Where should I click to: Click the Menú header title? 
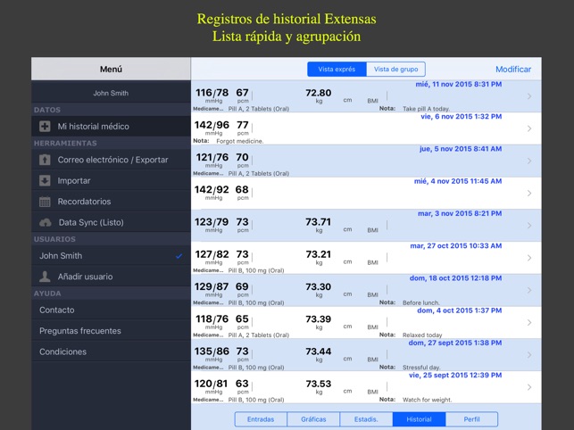coord(111,70)
